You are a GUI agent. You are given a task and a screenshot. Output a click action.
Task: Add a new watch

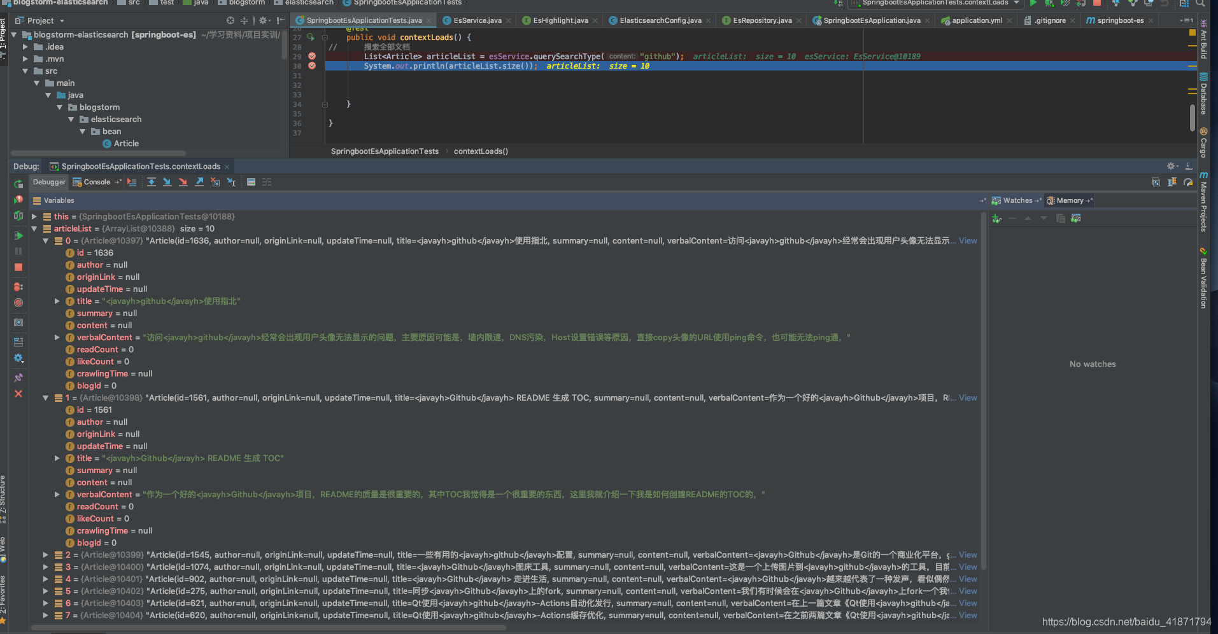[x=996, y=218]
